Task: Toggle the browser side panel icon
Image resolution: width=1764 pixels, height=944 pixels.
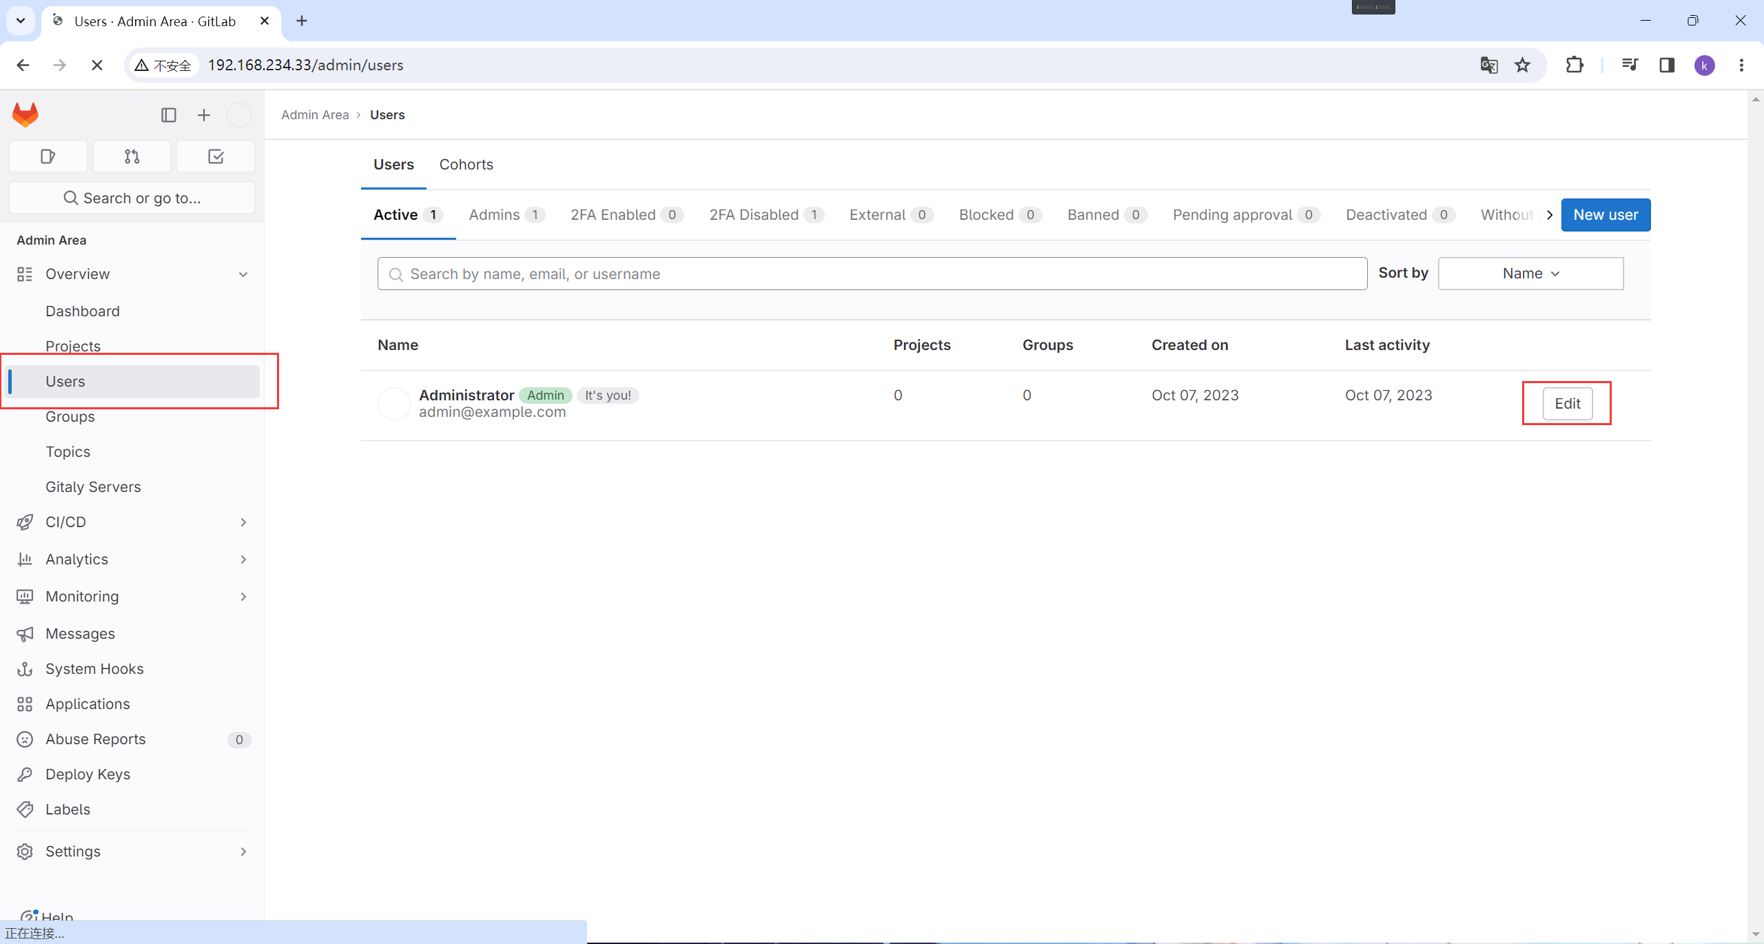Action: (1666, 65)
